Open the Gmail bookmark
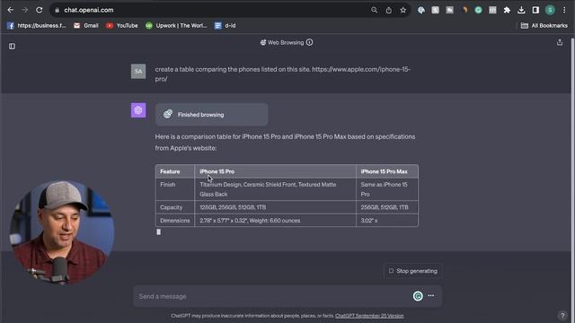Screen dimensions: 575x323 point(86,26)
